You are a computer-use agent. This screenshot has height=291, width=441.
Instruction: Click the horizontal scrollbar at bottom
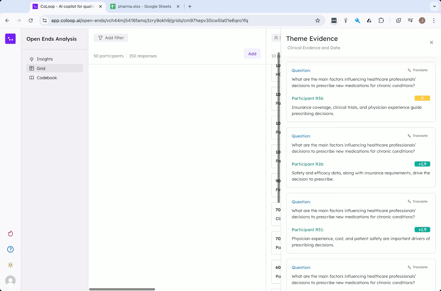(122, 289)
